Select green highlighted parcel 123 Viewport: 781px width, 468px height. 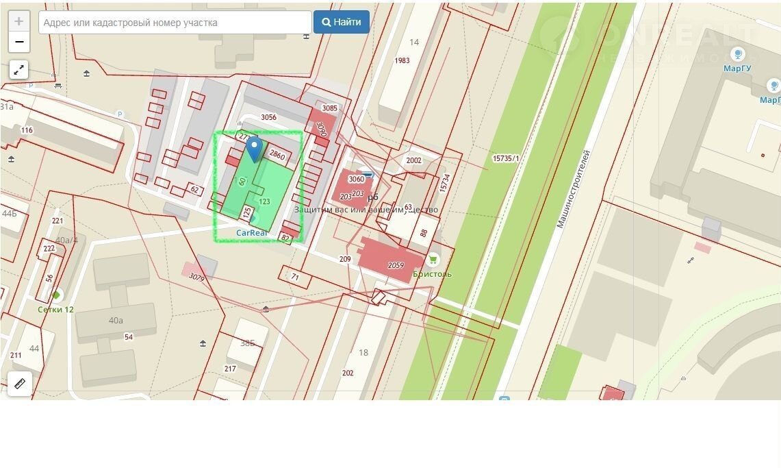tap(265, 201)
